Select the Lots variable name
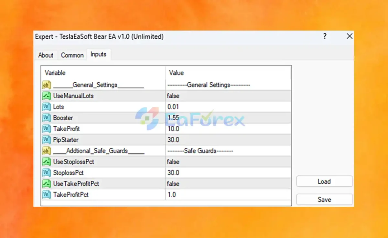This screenshot has height=238, width=388. [59, 107]
